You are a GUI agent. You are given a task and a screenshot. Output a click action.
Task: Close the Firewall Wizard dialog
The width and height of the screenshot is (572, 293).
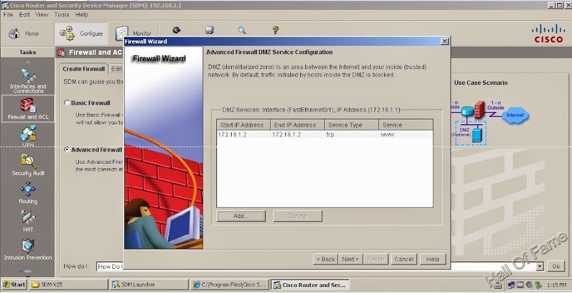pos(445,42)
